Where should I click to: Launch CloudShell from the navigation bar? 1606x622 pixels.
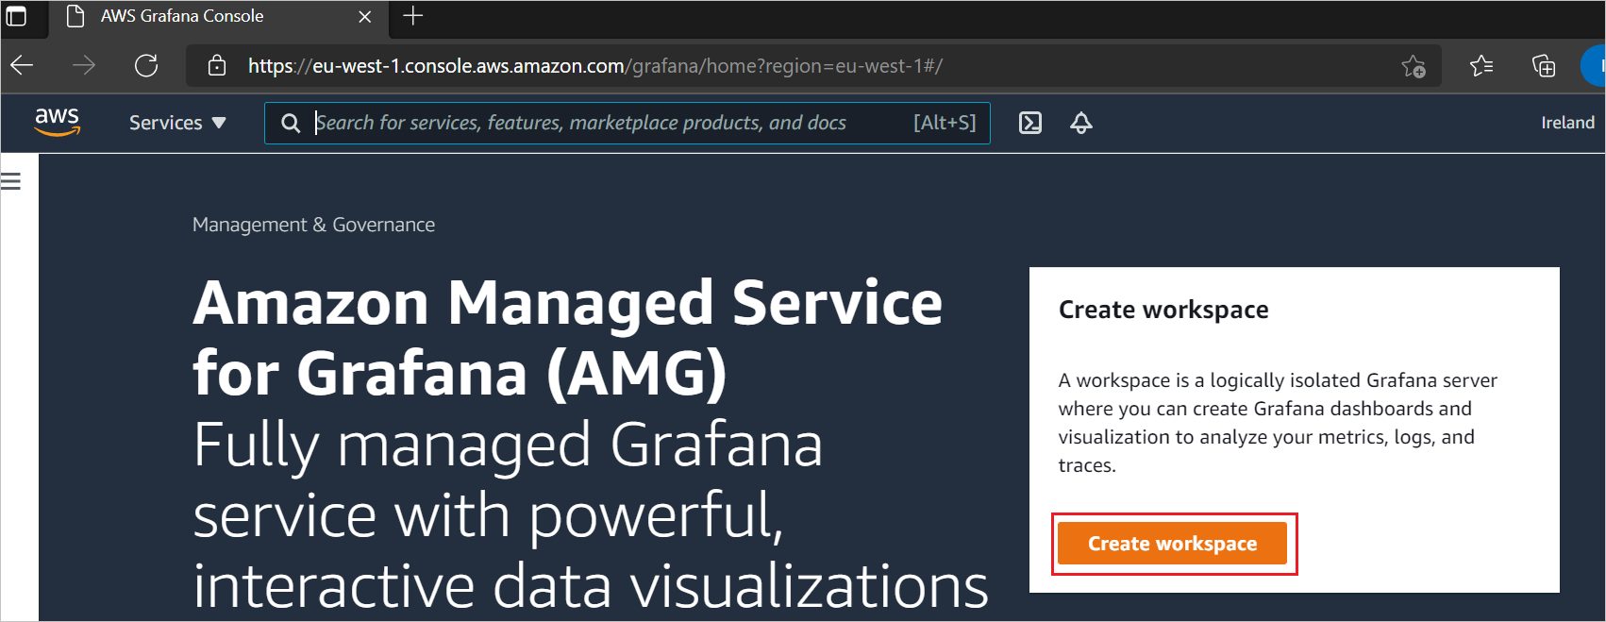click(x=1029, y=123)
